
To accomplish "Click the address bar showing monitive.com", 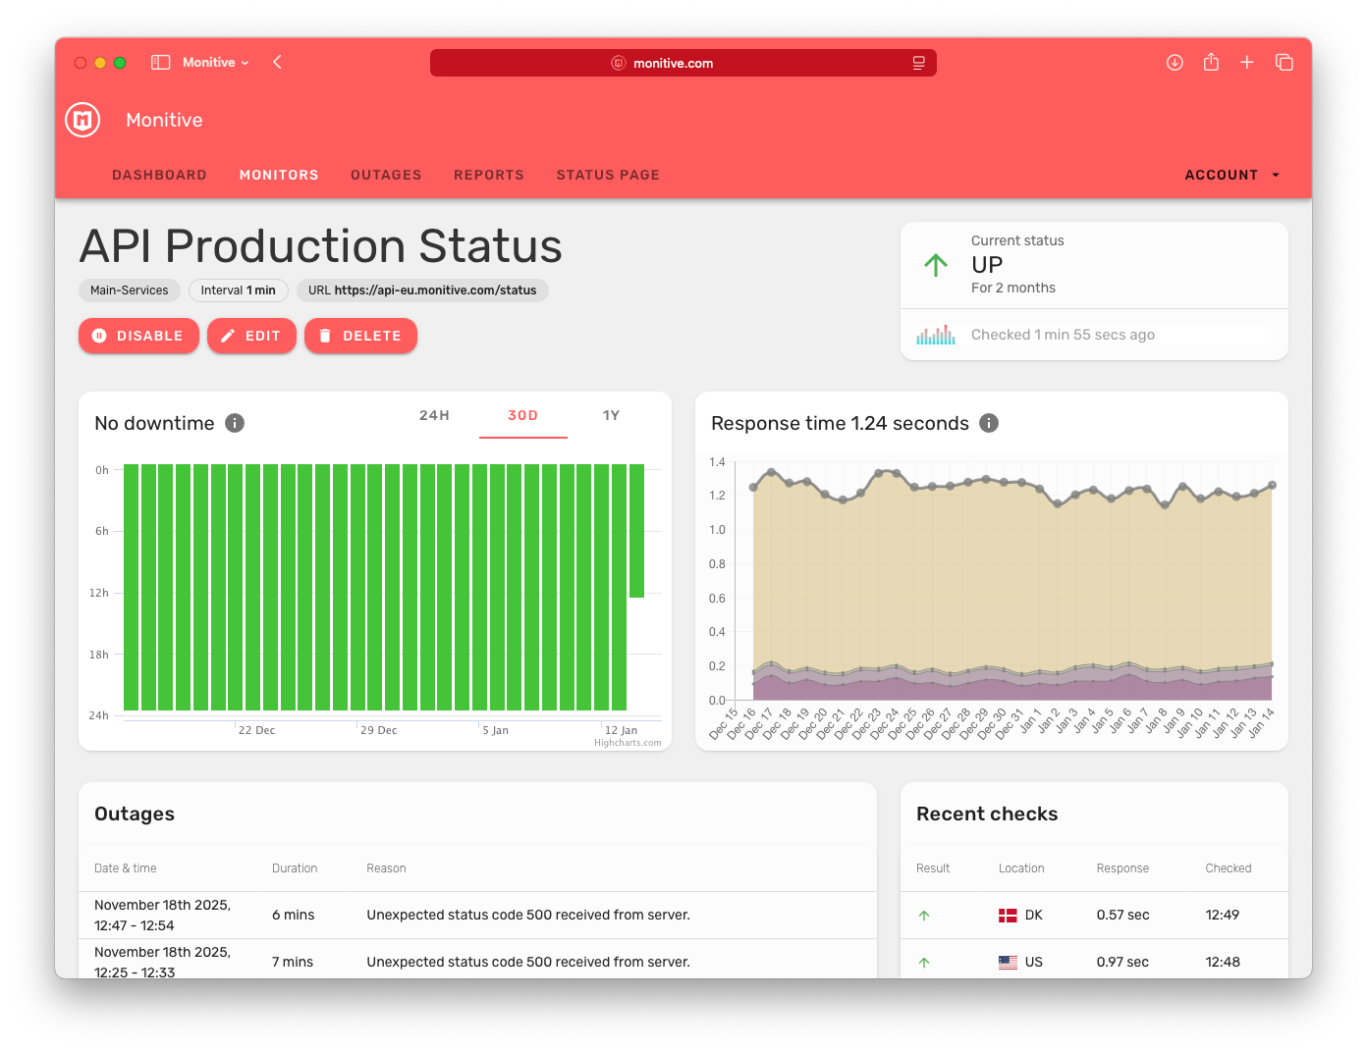I will [x=683, y=63].
